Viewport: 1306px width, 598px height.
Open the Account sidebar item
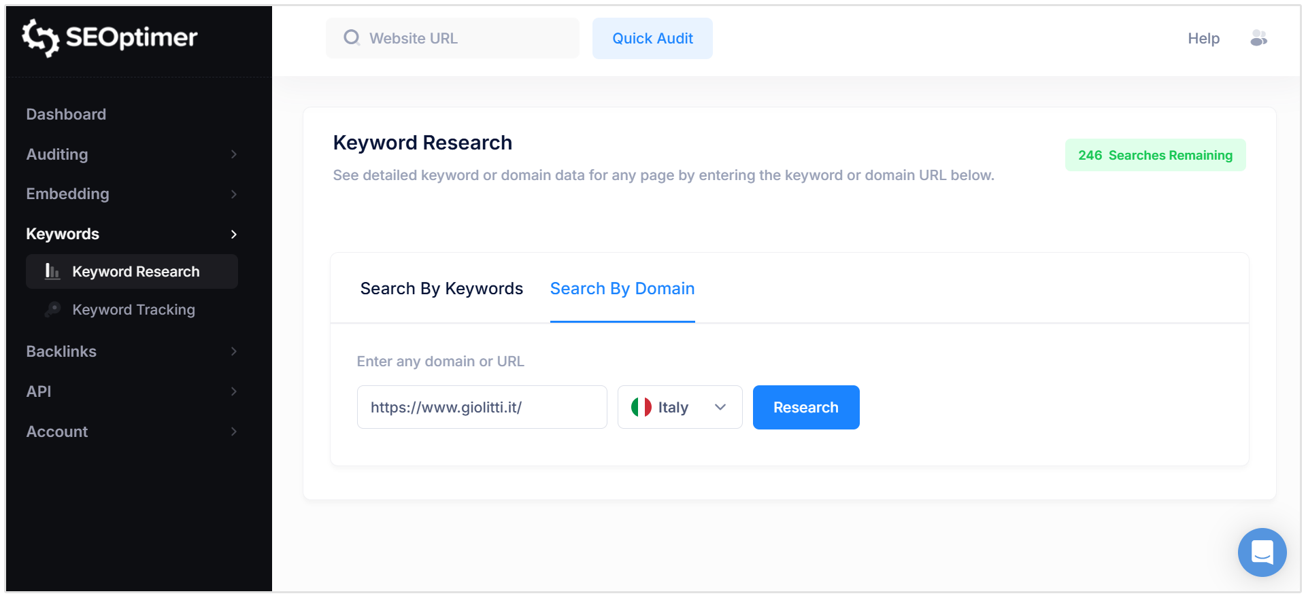click(132, 432)
